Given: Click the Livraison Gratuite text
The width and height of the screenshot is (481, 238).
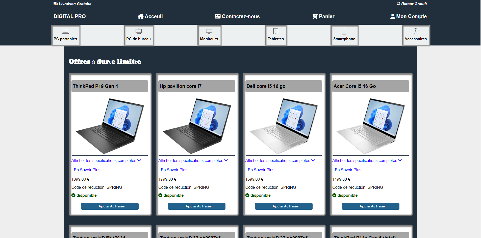Looking at the screenshot, I should [x=75, y=4].
